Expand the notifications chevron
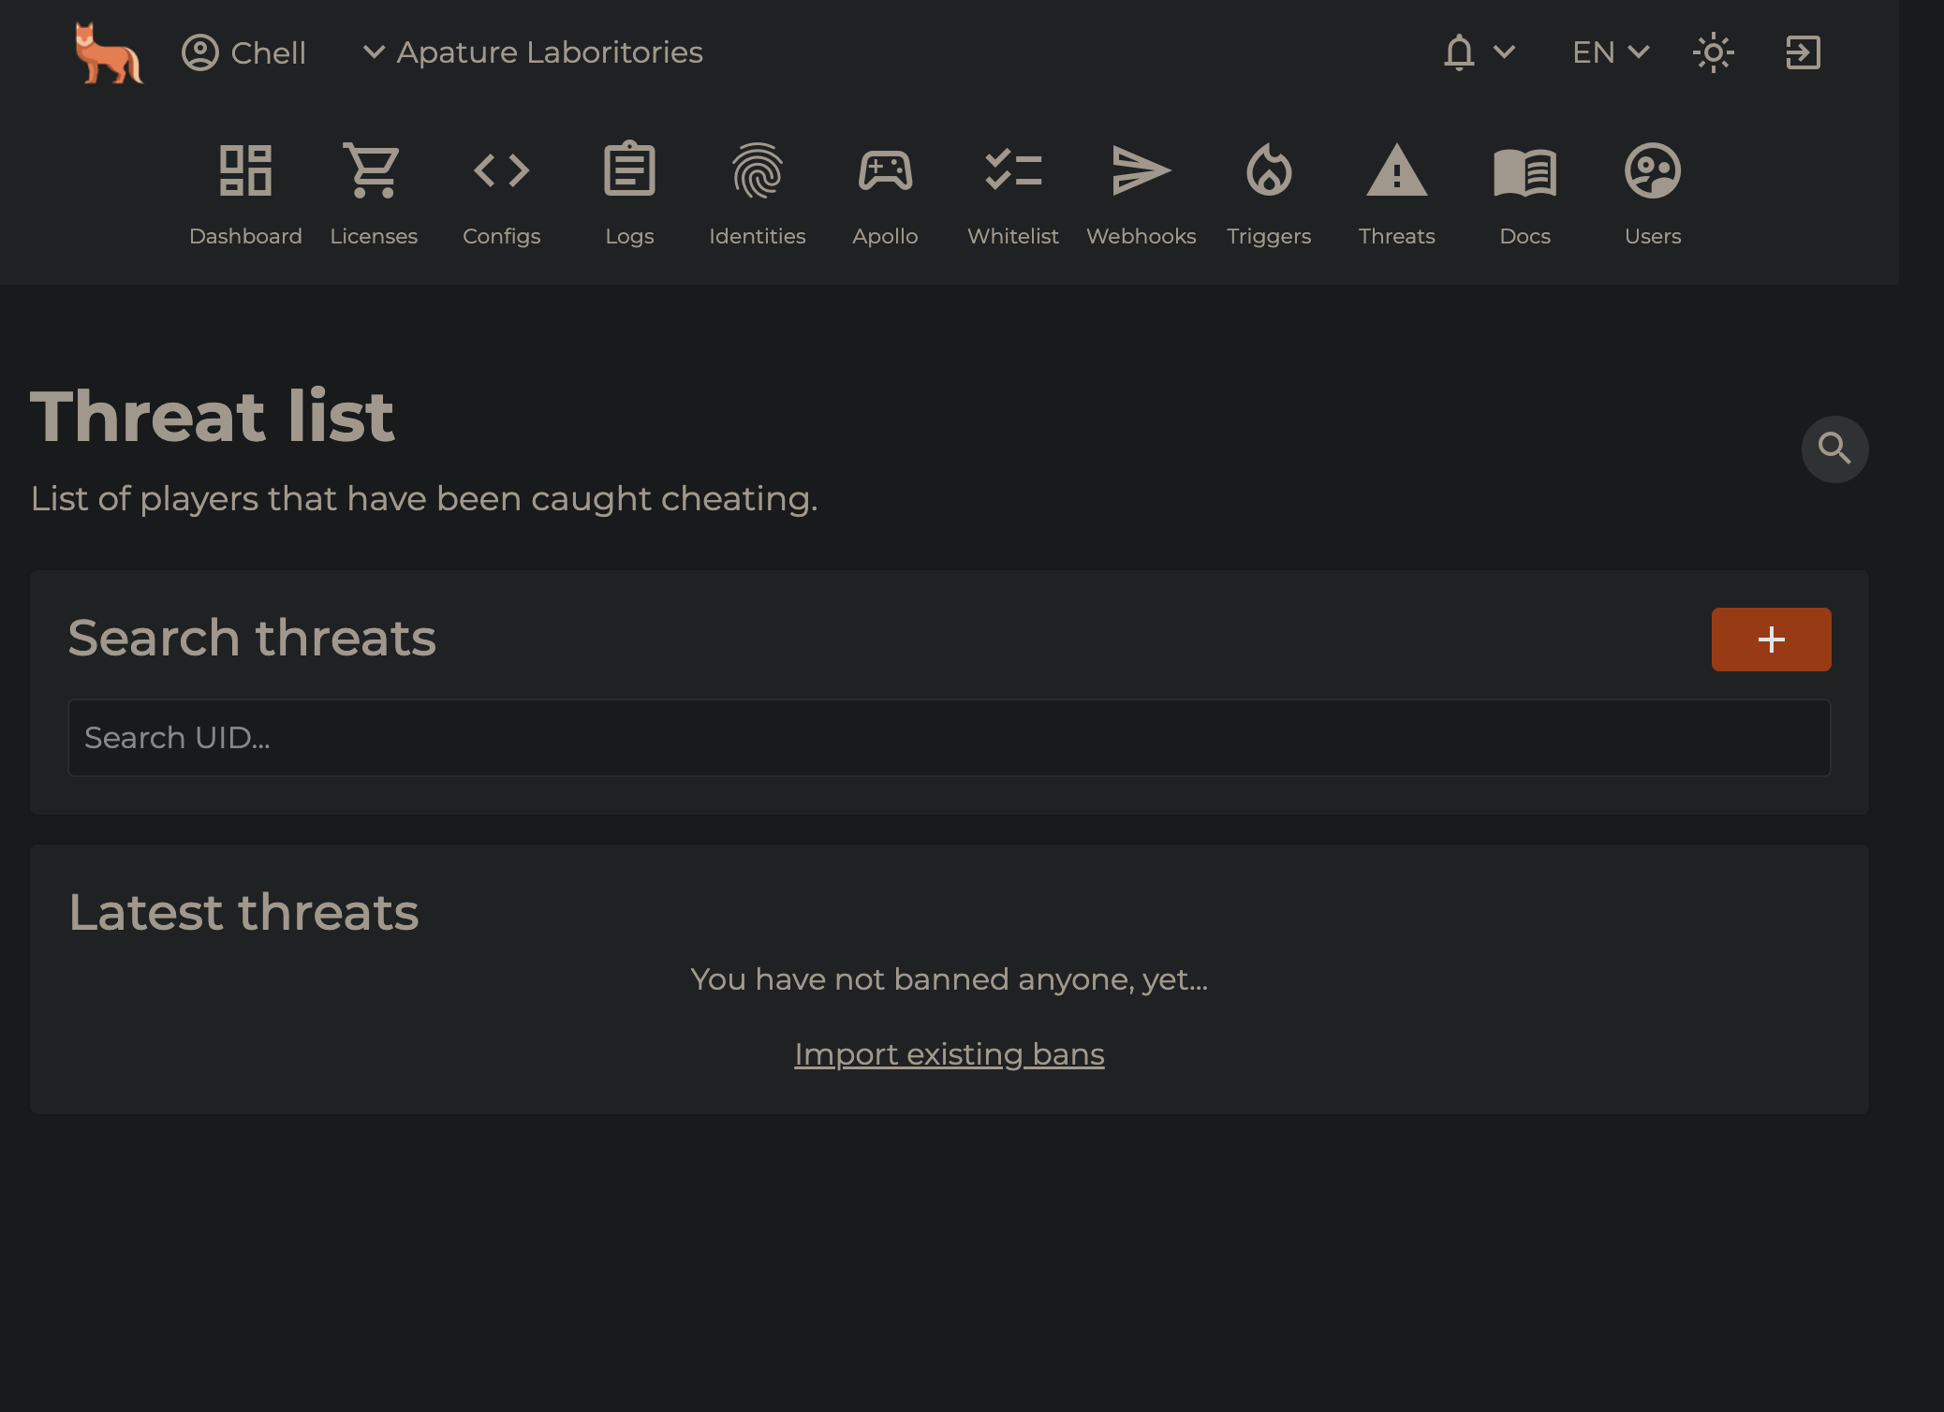Viewport: 1944px width, 1412px height. (1503, 52)
